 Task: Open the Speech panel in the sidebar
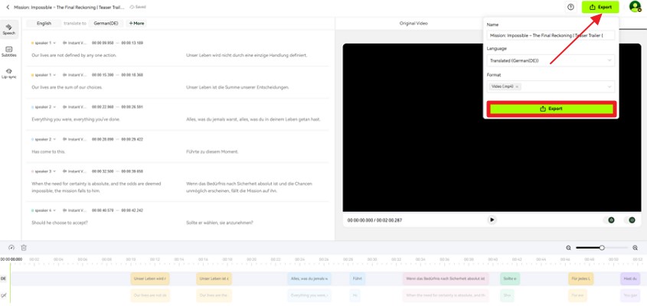pyautogui.click(x=9, y=29)
